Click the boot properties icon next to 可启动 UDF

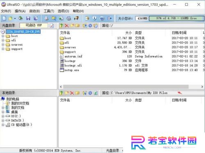pyautogui.click(x=52, y=25)
